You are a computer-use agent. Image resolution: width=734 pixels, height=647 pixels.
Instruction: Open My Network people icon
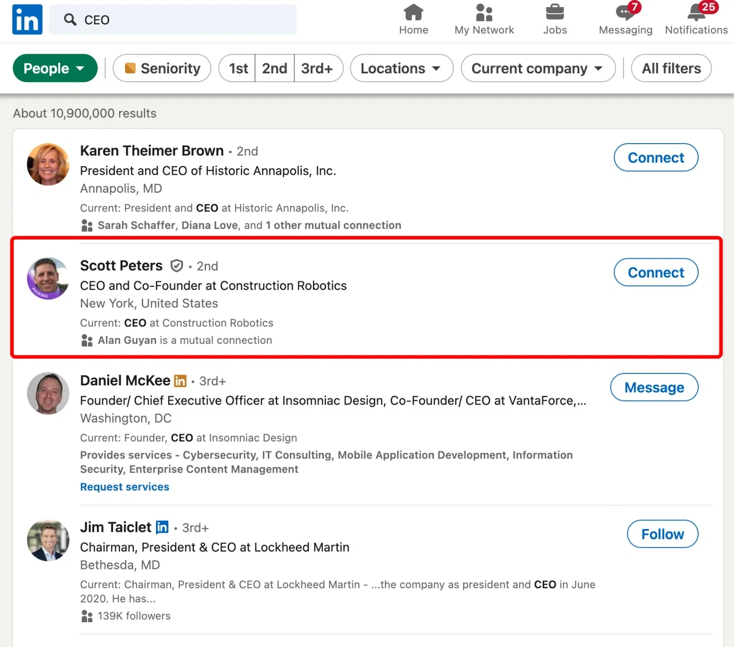[484, 12]
